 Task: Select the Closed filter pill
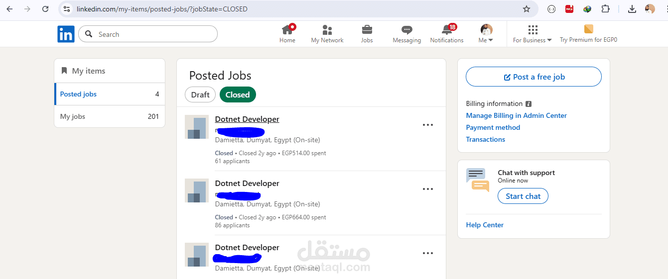[x=238, y=94]
